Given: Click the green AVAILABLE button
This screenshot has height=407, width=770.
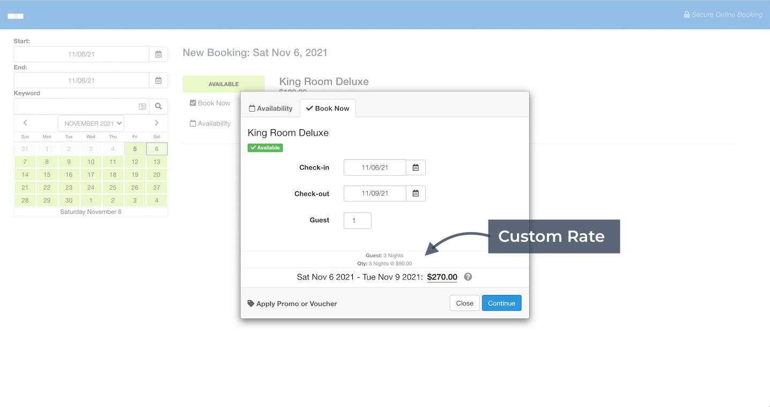Looking at the screenshot, I should click(224, 84).
